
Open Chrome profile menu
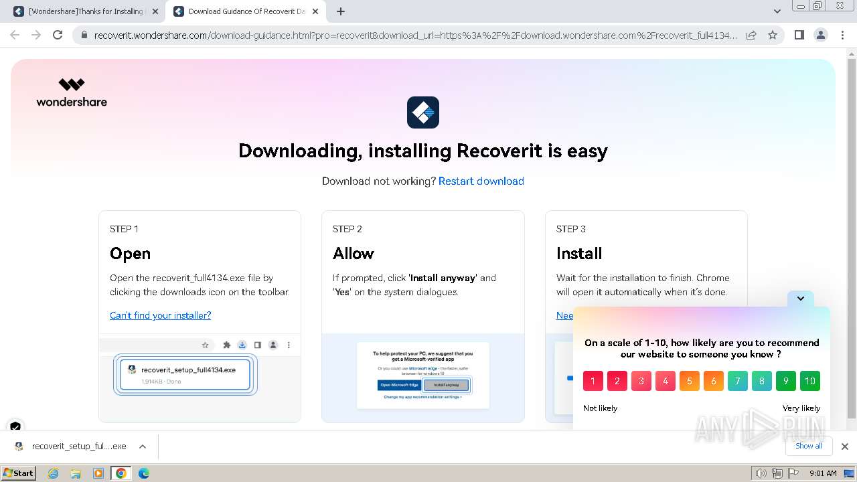click(x=820, y=35)
